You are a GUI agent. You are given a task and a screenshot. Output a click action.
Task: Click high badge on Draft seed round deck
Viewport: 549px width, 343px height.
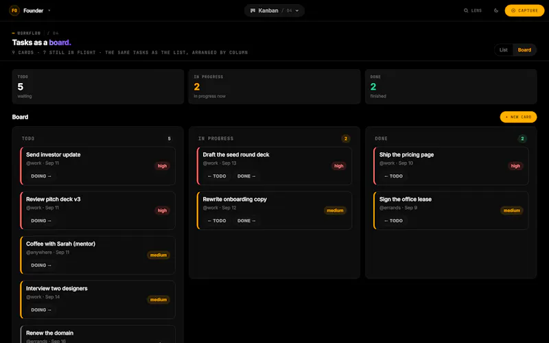[339, 166]
